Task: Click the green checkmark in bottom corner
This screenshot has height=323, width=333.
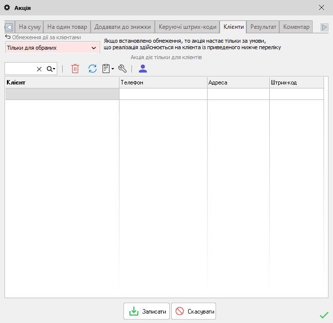Action: coord(324,315)
